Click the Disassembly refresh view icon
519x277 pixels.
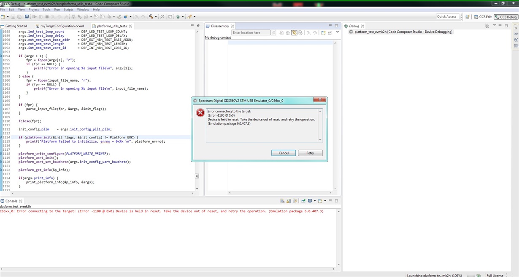pyautogui.click(x=281, y=32)
